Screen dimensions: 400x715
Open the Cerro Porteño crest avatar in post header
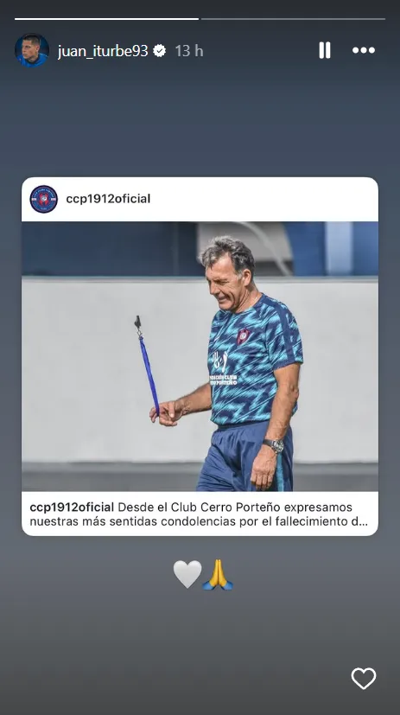(x=44, y=199)
